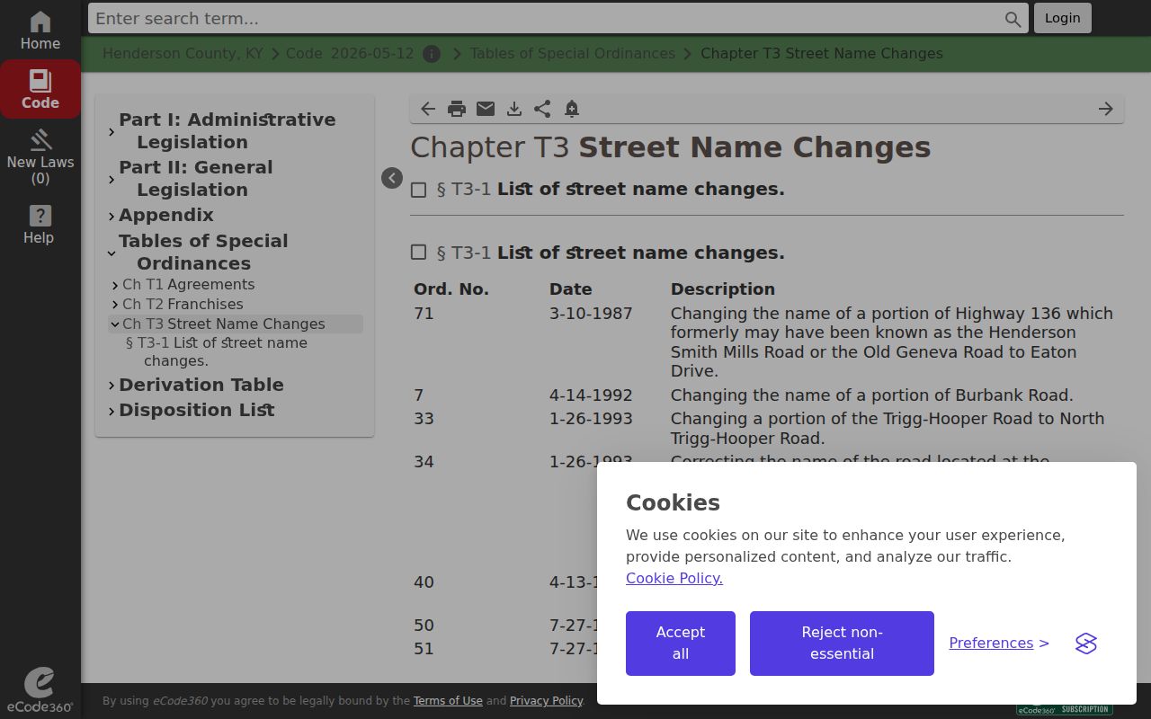Select Code 2026-05-12 breadcrumb
The width and height of the screenshot is (1151, 719).
point(350,54)
